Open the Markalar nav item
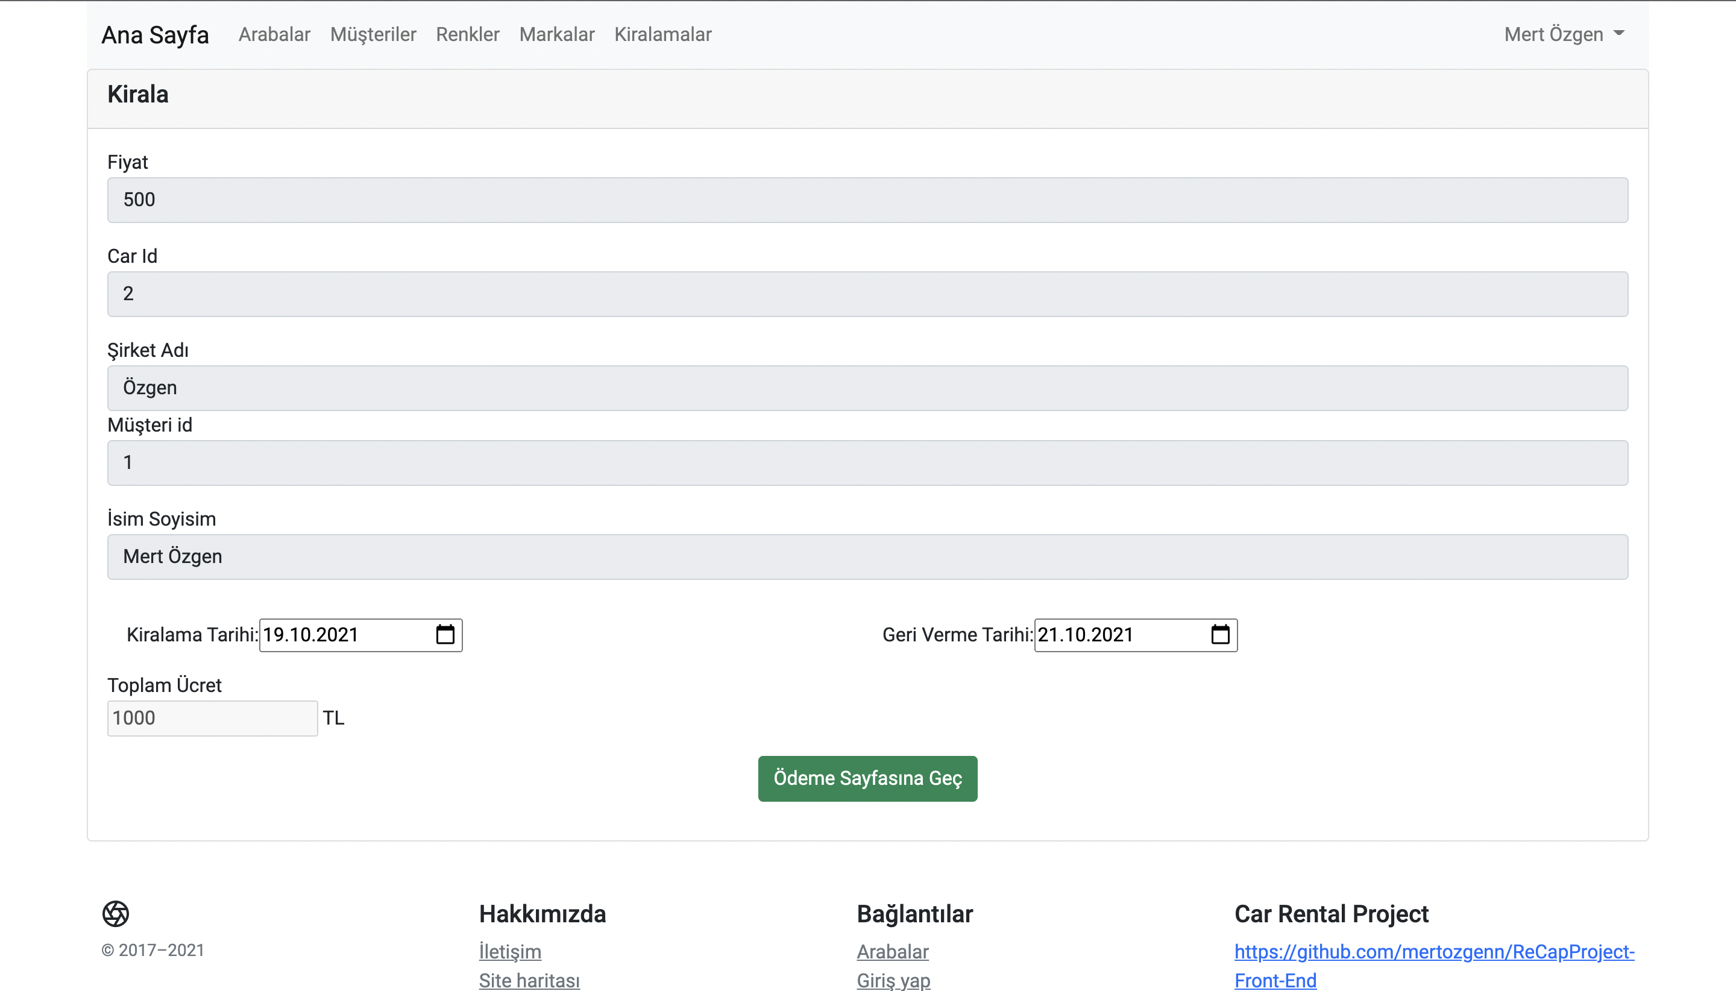 (x=556, y=34)
